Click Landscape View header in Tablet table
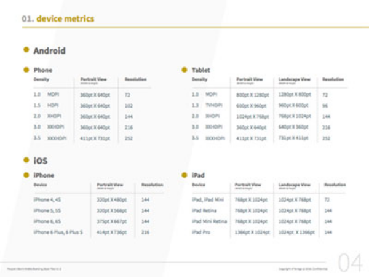This screenshot has height=278, width=369. click(x=294, y=80)
